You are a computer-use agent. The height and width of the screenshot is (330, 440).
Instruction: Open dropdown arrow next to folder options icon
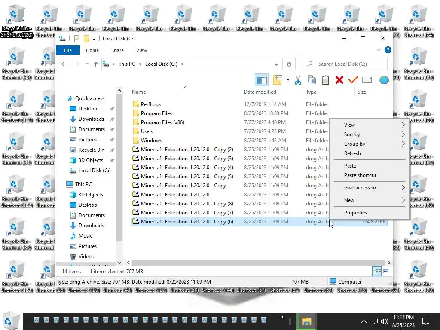(x=288, y=80)
